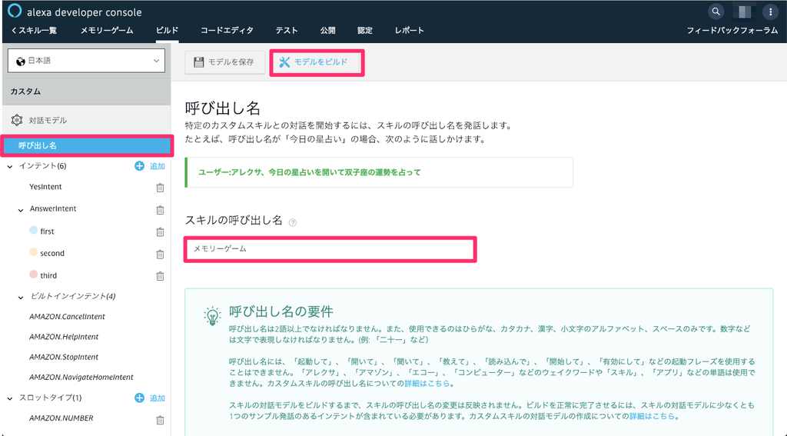This screenshot has height=436, width=787.
Task: Click the green example utterance text
Action: pos(310,172)
